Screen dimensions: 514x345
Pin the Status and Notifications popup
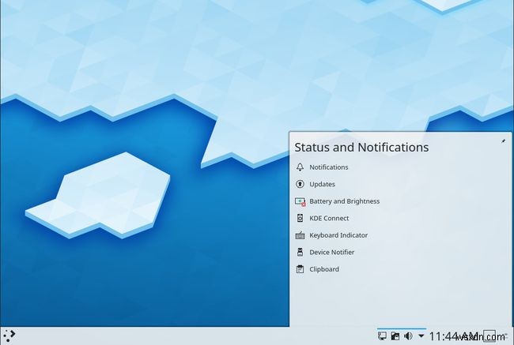[x=503, y=141]
